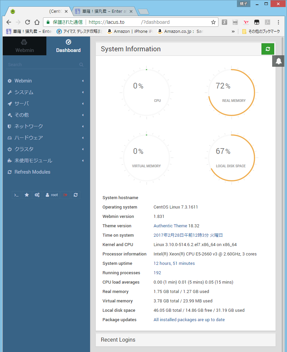The width and height of the screenshot is (287, 352).
Task: Click Refresh Modules in the sidebar
Action: coord(32,172)
